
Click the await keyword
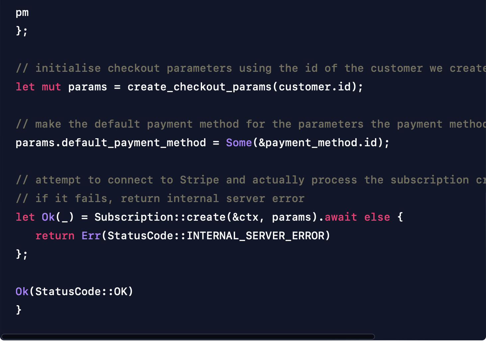point(341,217)
